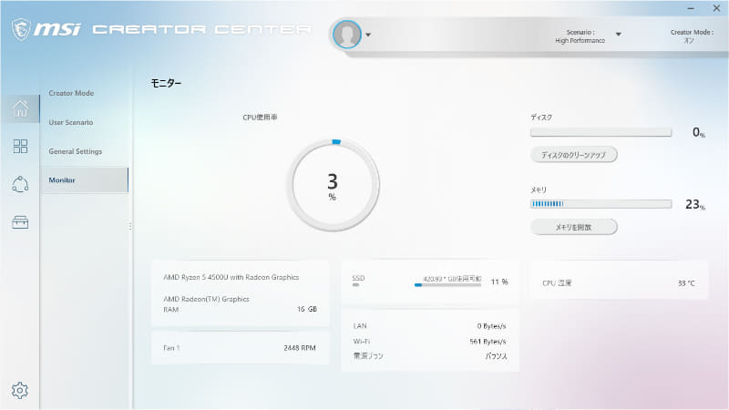The width and height of the screenshot is (729, 410).
Task: Click the CPU使用率 label
Action: point(260,118)
